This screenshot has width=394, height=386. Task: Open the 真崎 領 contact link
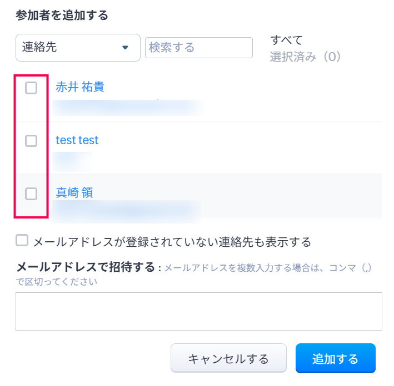(74, 193)
